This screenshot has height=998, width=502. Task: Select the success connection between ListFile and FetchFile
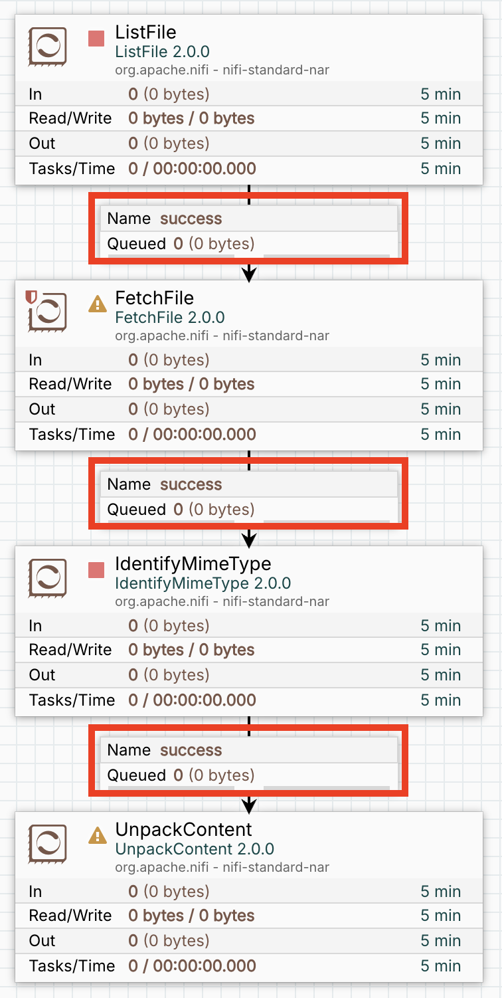coord(248,219)
